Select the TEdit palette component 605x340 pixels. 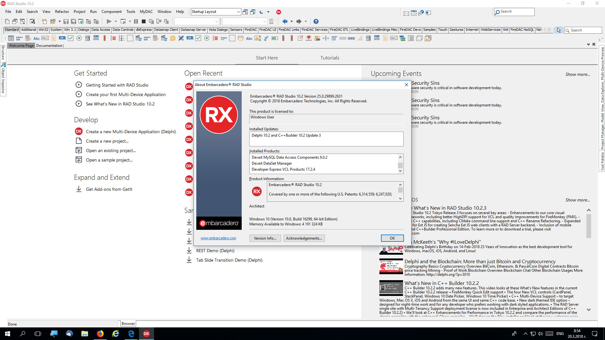(45, 38)
